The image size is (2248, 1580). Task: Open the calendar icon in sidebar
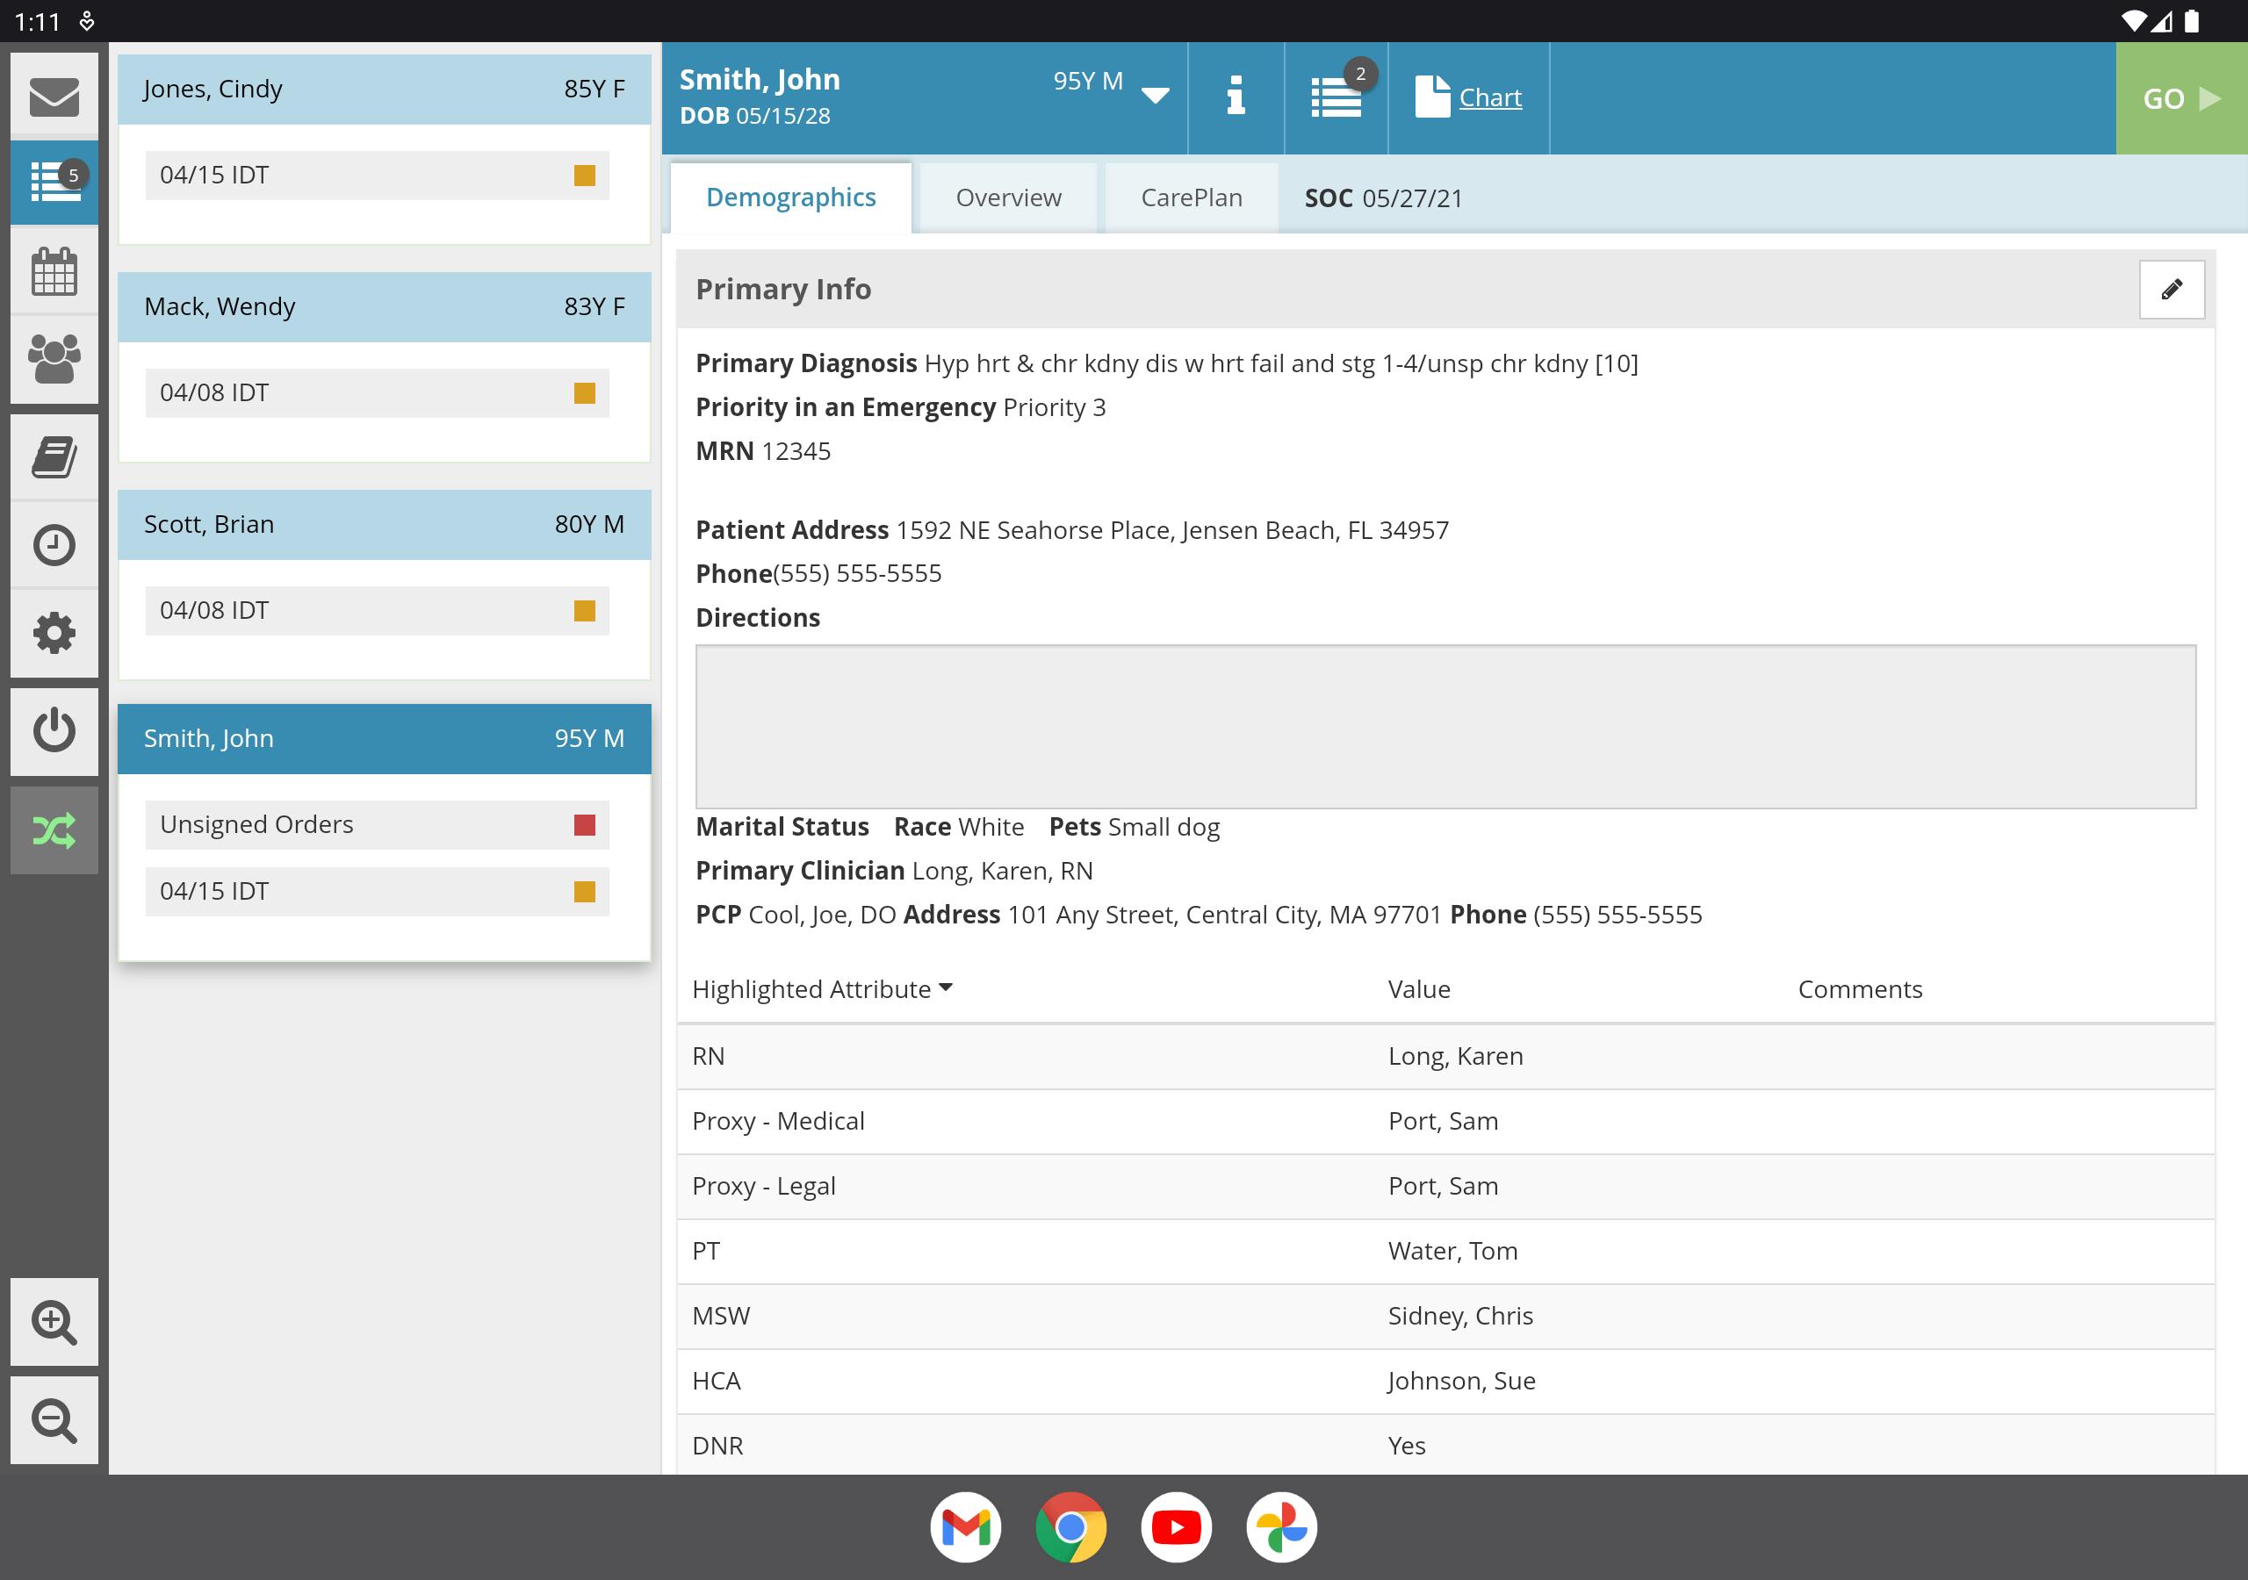coord(54,271)
